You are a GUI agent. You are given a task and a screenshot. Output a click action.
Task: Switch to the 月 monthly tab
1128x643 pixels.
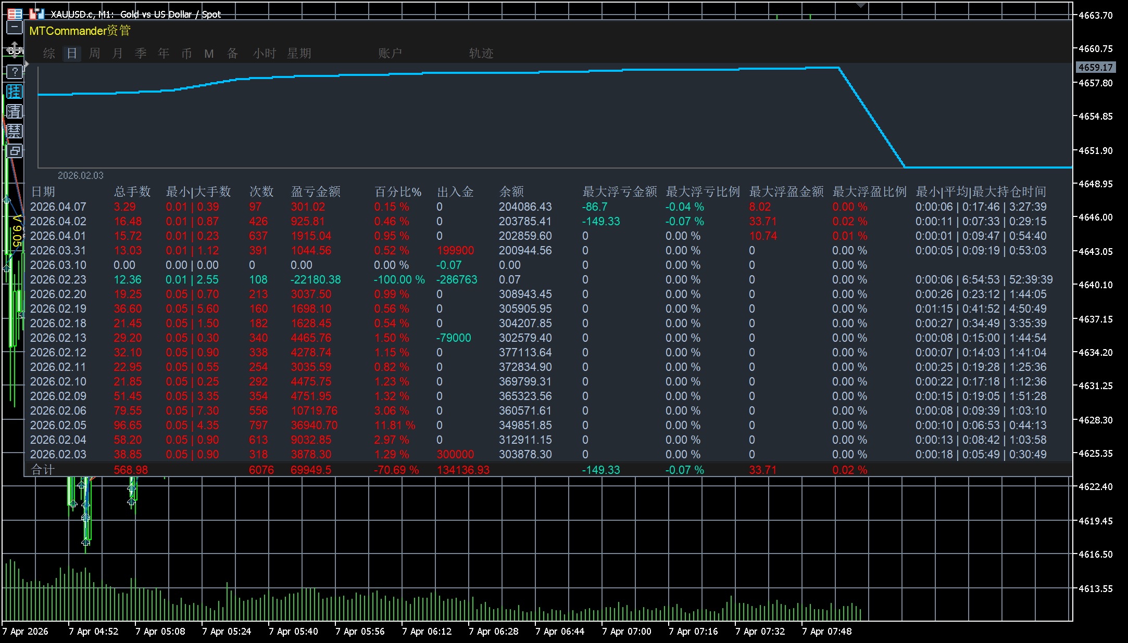pos(117,53)
